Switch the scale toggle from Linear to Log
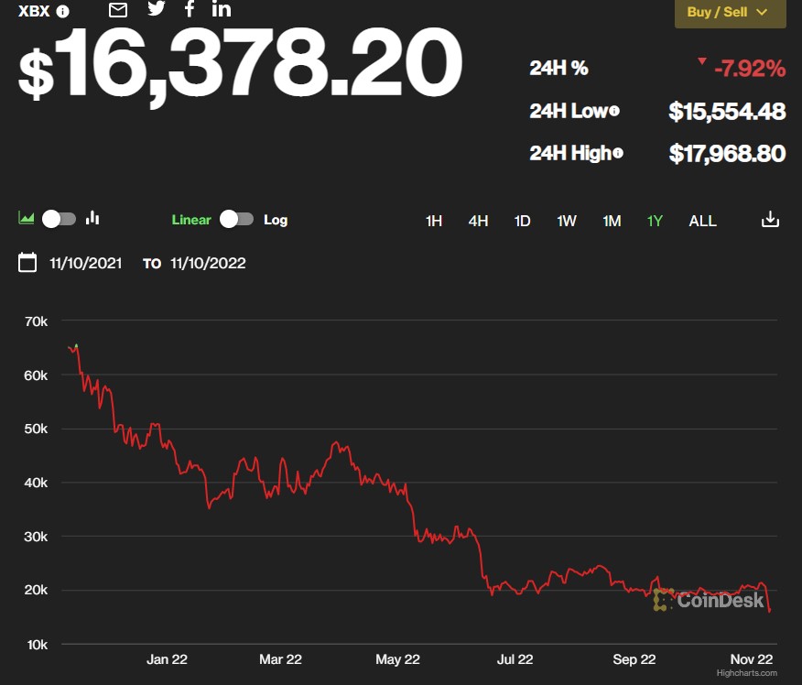Screen dimensions: 802x685 [236, 220]
